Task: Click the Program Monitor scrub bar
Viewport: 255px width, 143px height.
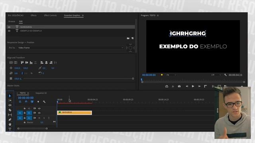Action: (x=193, y=80)
